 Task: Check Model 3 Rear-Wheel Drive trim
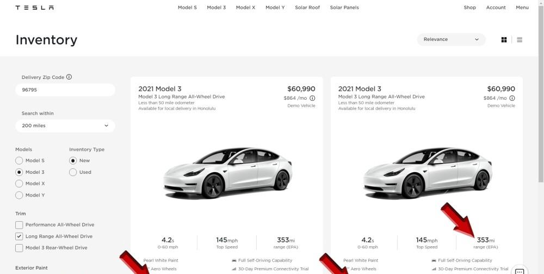point(19,248)
